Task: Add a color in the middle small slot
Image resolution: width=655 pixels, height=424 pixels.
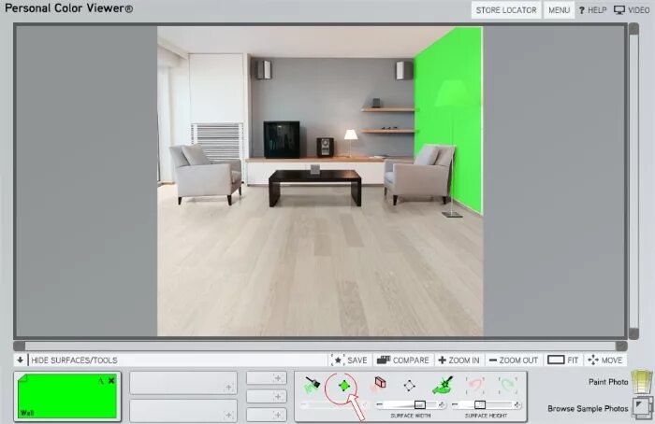Action: pos(267,396)
